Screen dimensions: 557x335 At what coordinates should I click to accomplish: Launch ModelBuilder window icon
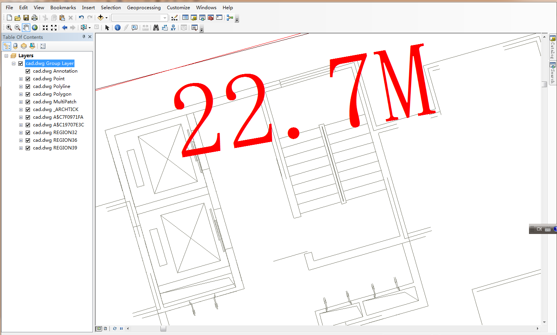coord(230,18)
